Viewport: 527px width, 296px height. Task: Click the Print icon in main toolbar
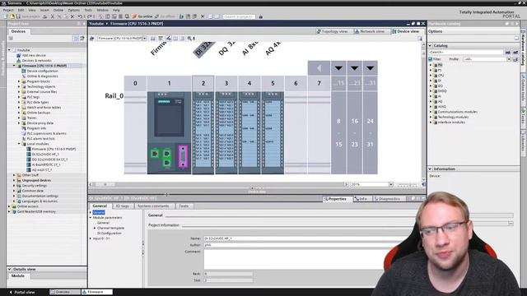click(x=44, y=16)
